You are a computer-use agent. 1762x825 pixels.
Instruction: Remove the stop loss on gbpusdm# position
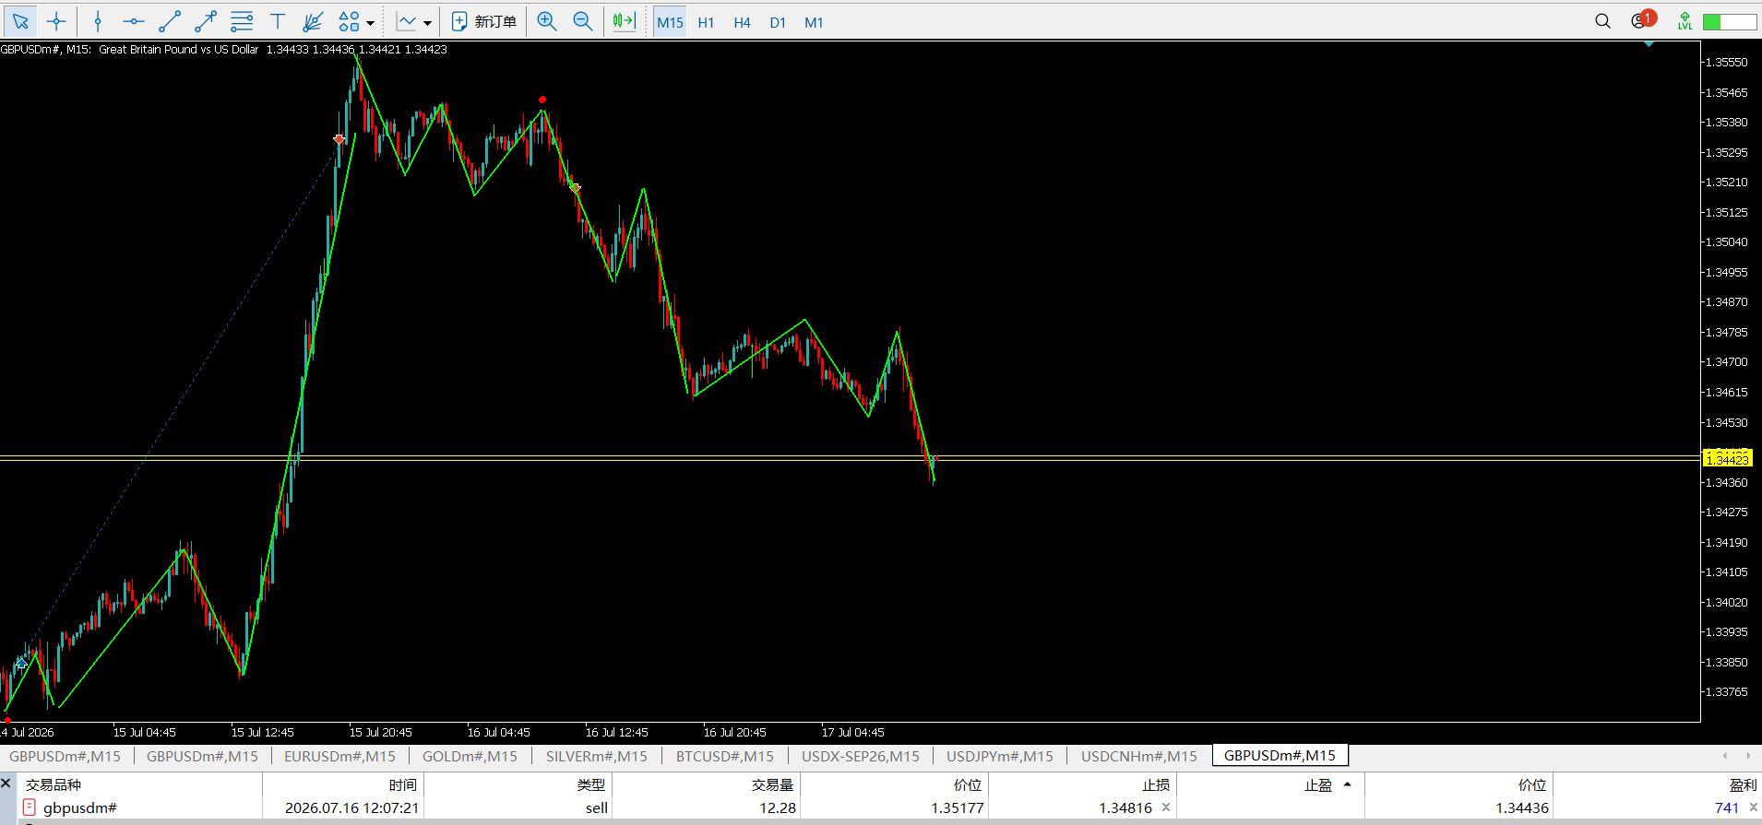click(x=1165, y=807)
